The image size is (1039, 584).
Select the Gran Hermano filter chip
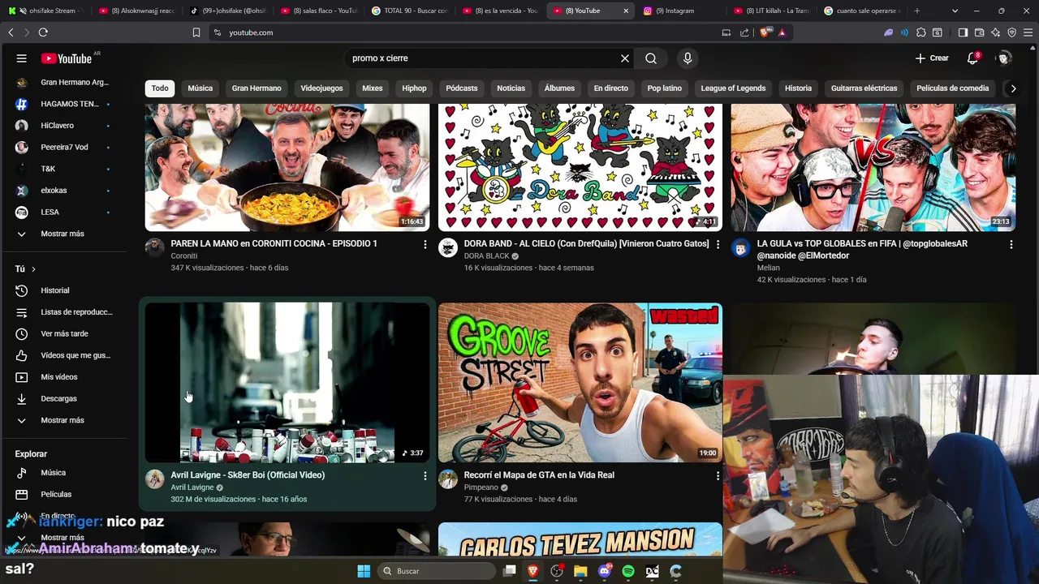tap(257, 88)
